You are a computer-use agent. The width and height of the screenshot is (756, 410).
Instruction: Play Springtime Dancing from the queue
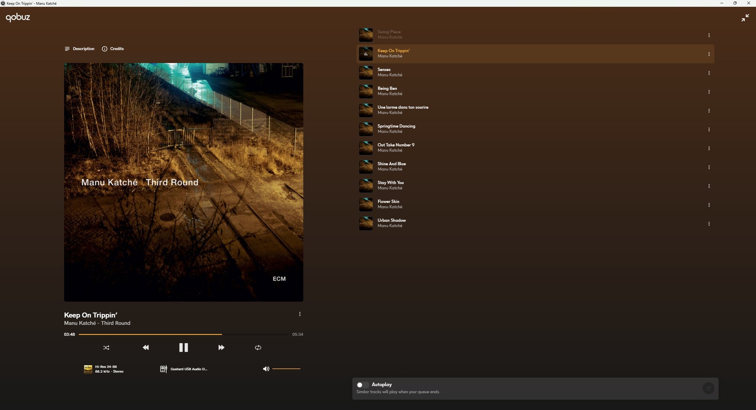point(396,128)
